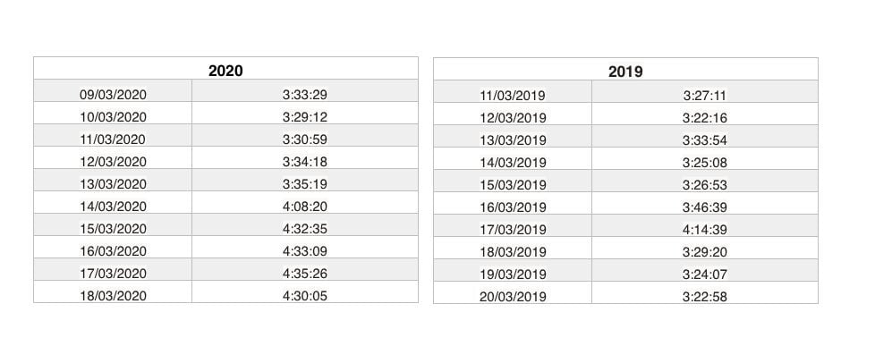Select the time cell 4:08:20

coord(305,202)
